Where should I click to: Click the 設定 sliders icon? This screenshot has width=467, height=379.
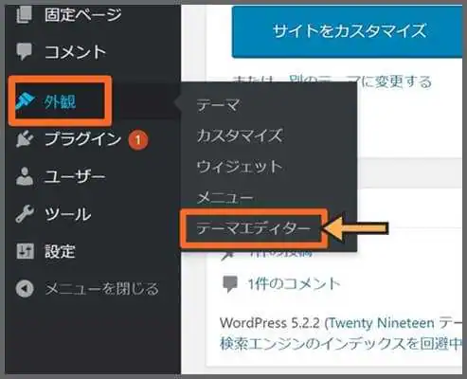pyautogui.click(x=25, y=251)
